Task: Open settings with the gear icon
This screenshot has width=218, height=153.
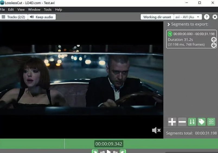Action: [x=215, y=17]
